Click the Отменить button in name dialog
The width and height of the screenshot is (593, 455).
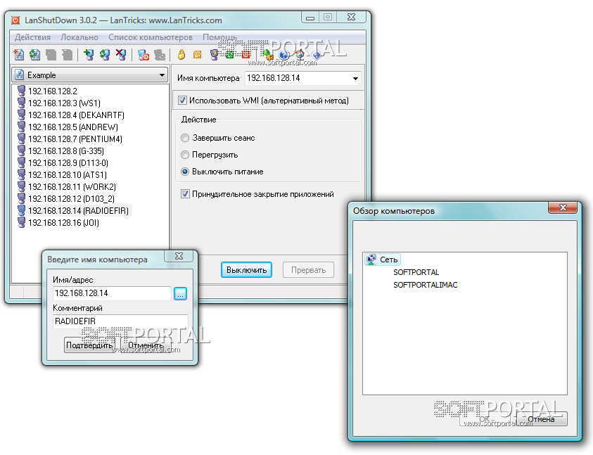146,345
